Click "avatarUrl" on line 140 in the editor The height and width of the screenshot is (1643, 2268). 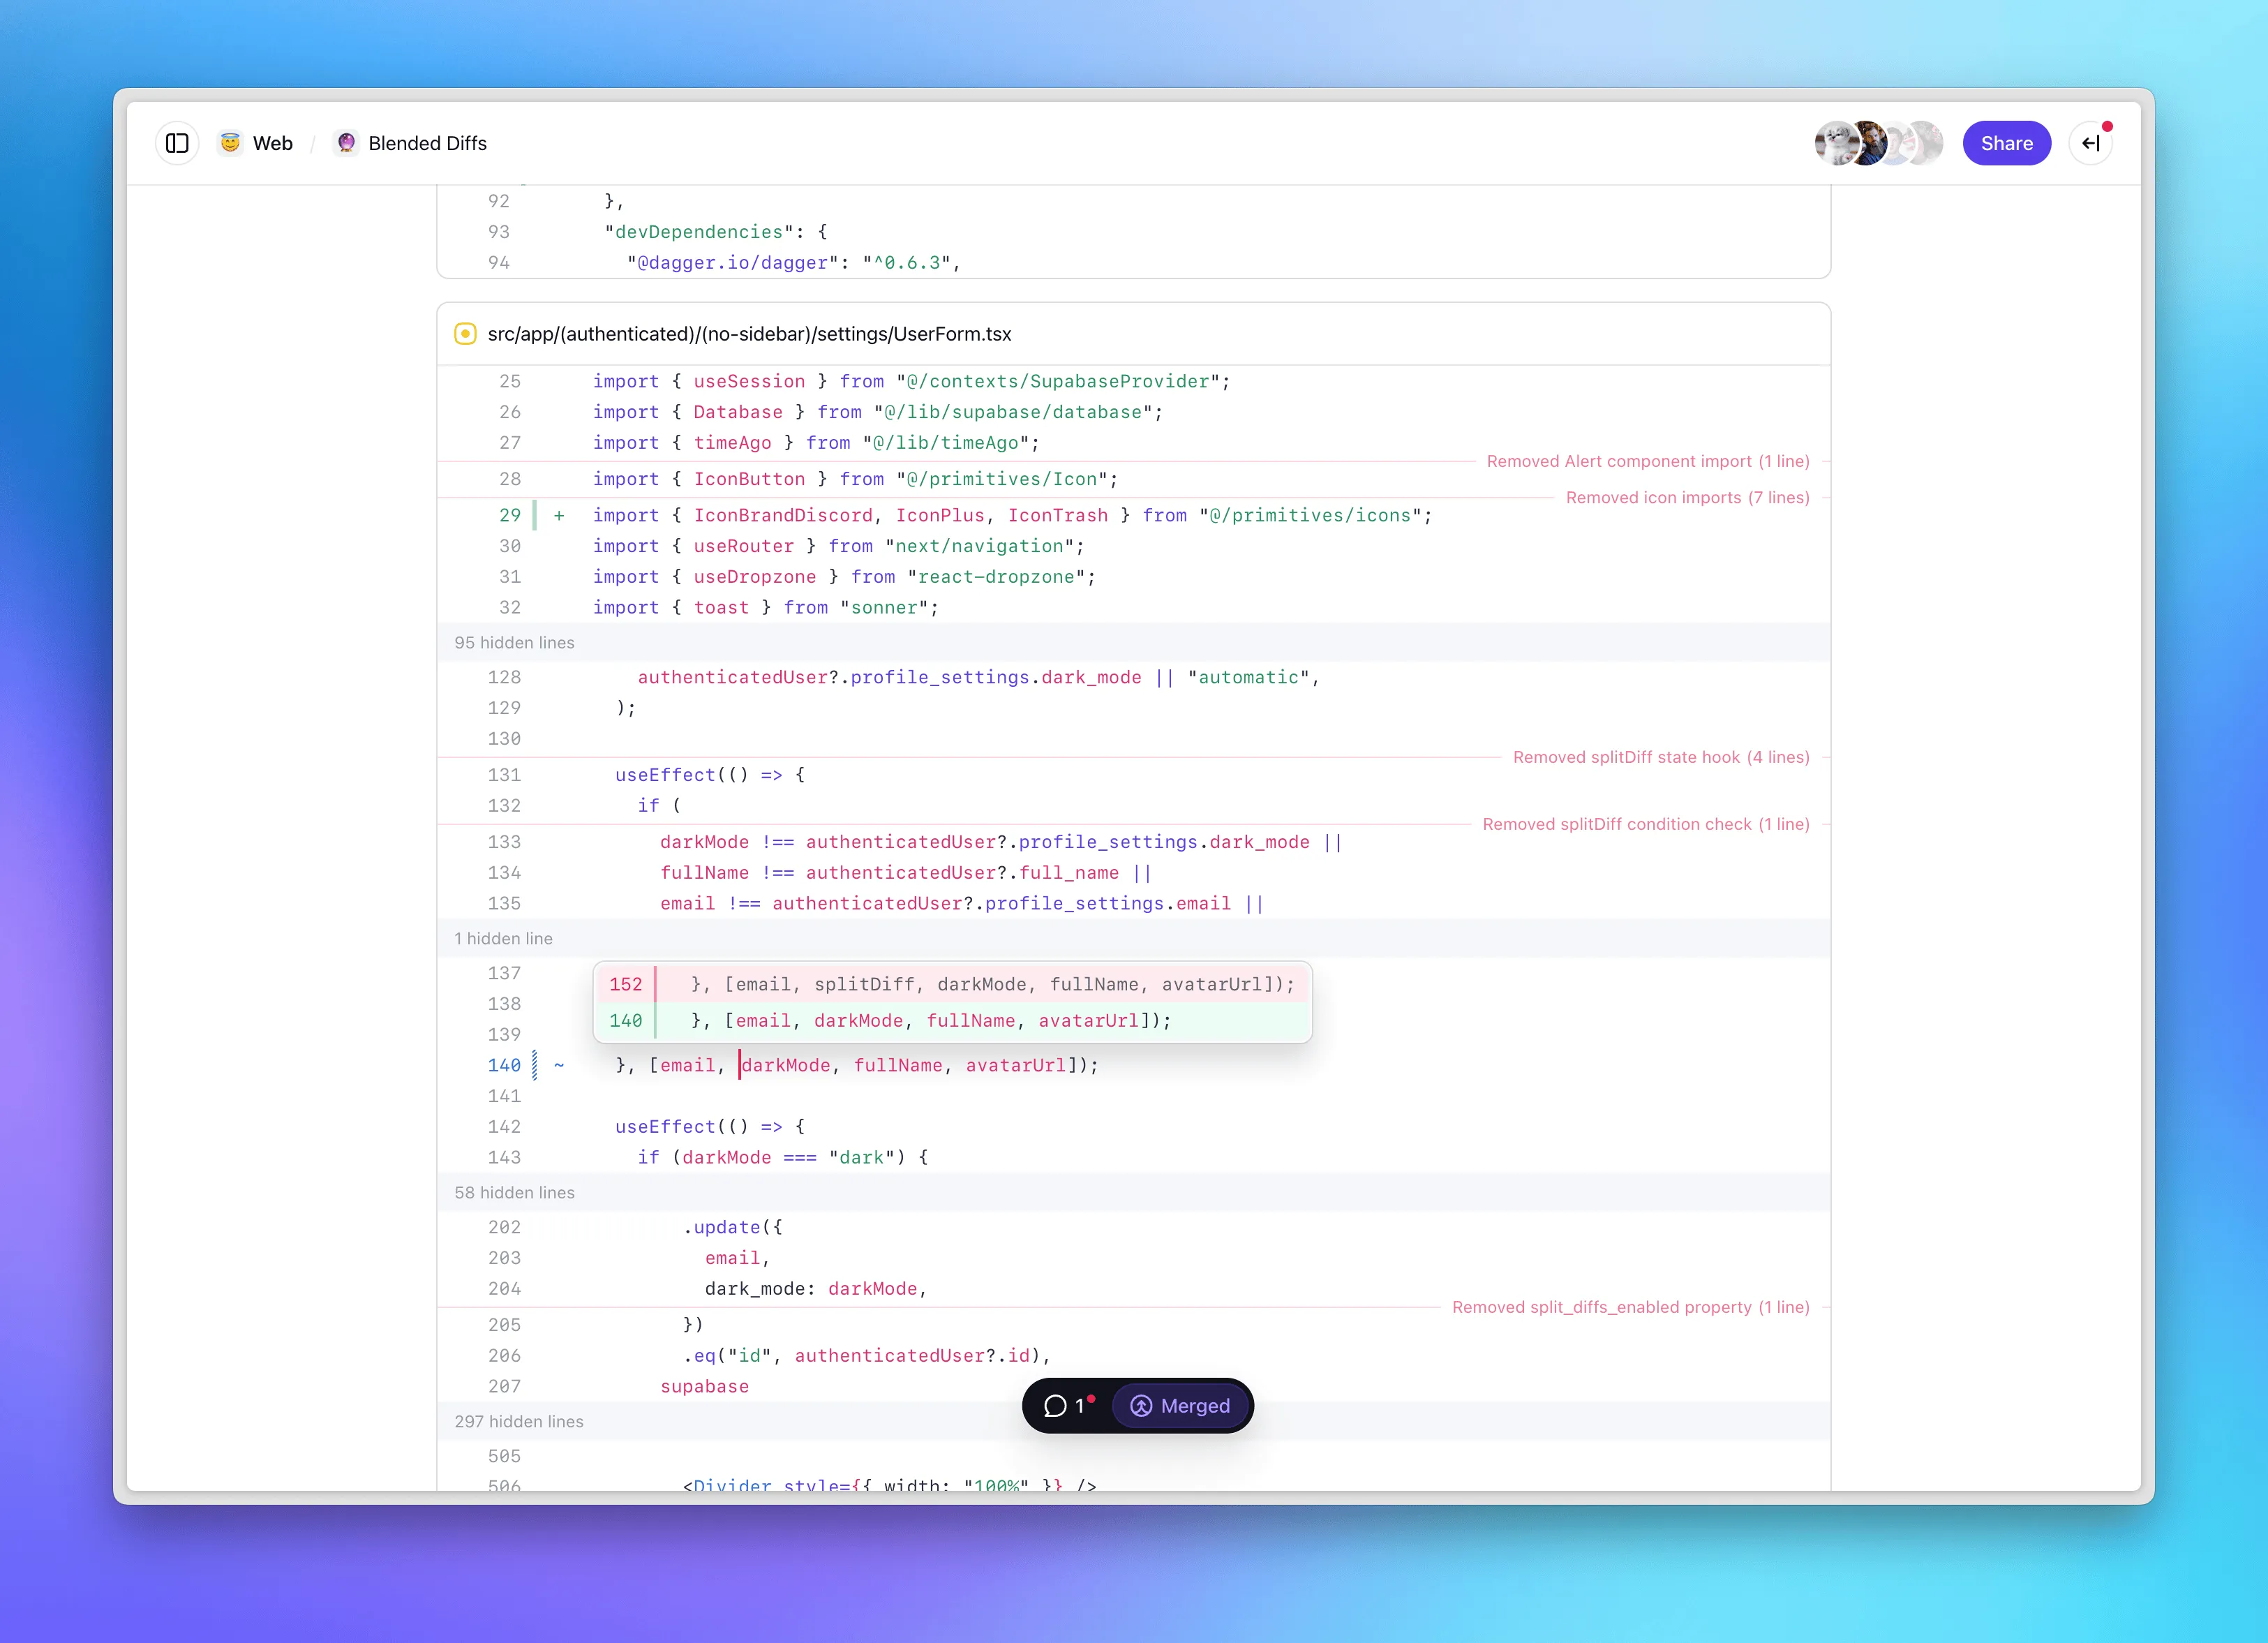click(x=1015, y=1066)
